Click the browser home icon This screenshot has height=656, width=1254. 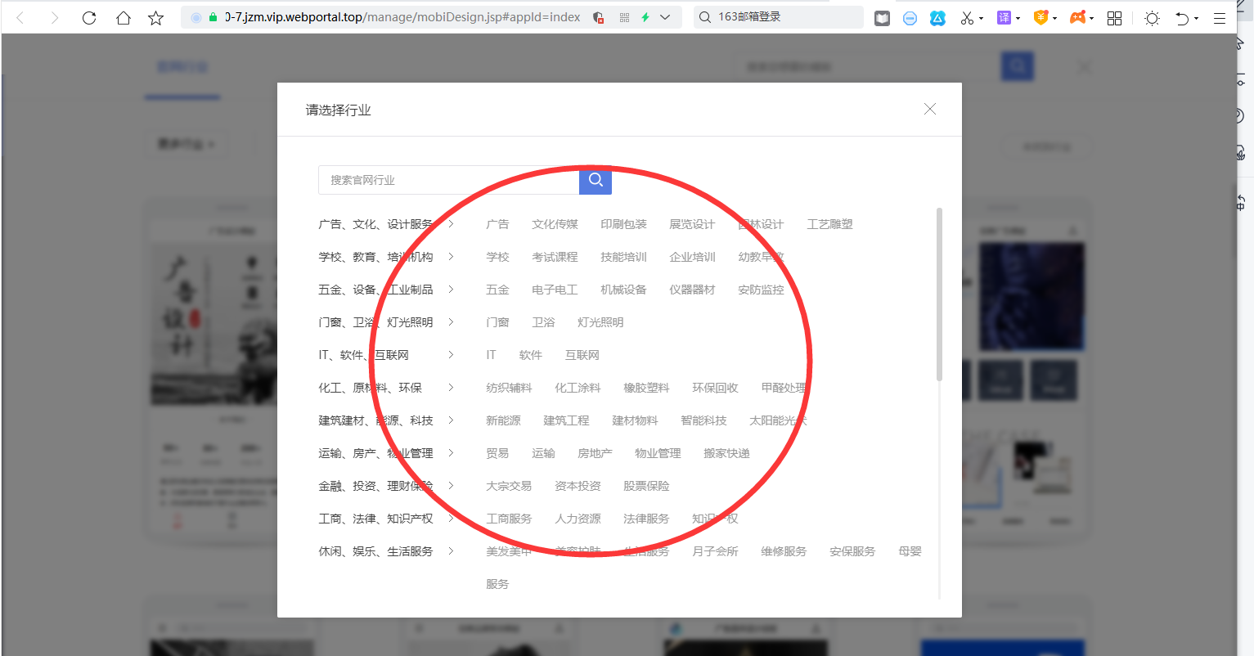[x=123, y=17]
